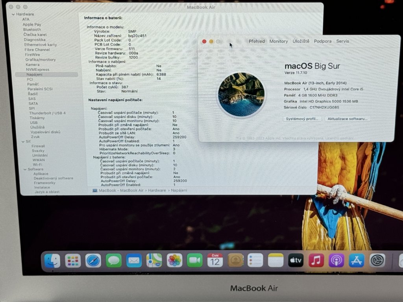Select NVMExpress in the sidebar
Viewport: 403px width, 302px height.
click(x=37, y=70)
